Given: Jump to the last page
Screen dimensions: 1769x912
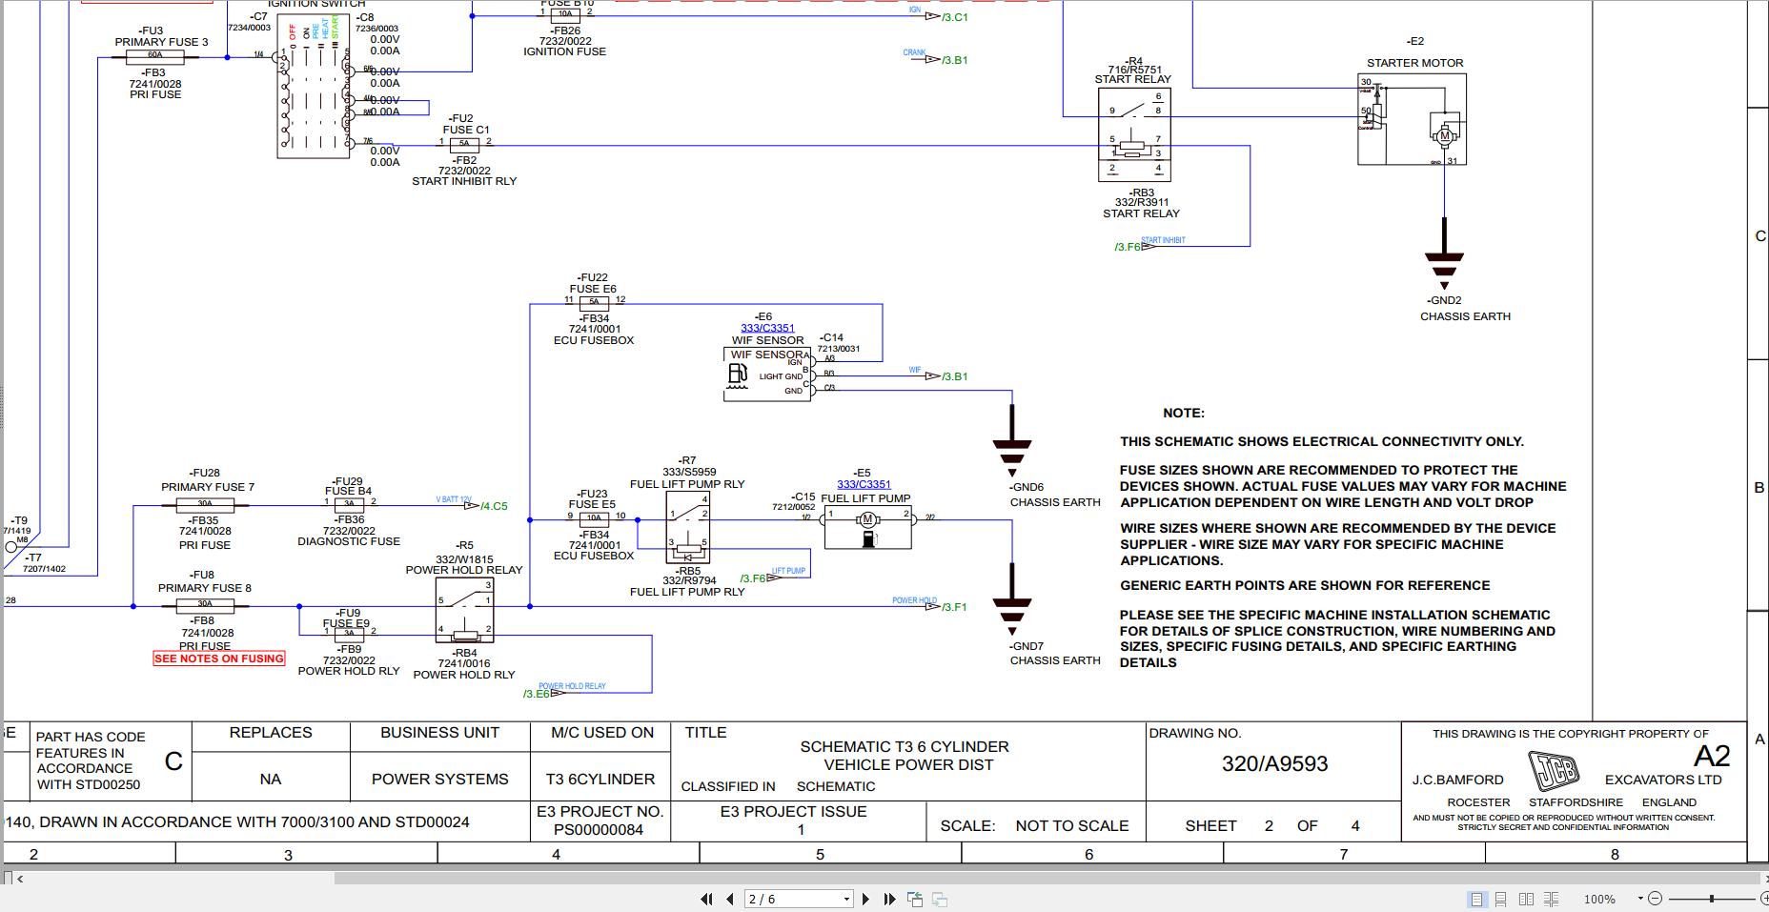Looking at the screenshot, I should (889, 899).
